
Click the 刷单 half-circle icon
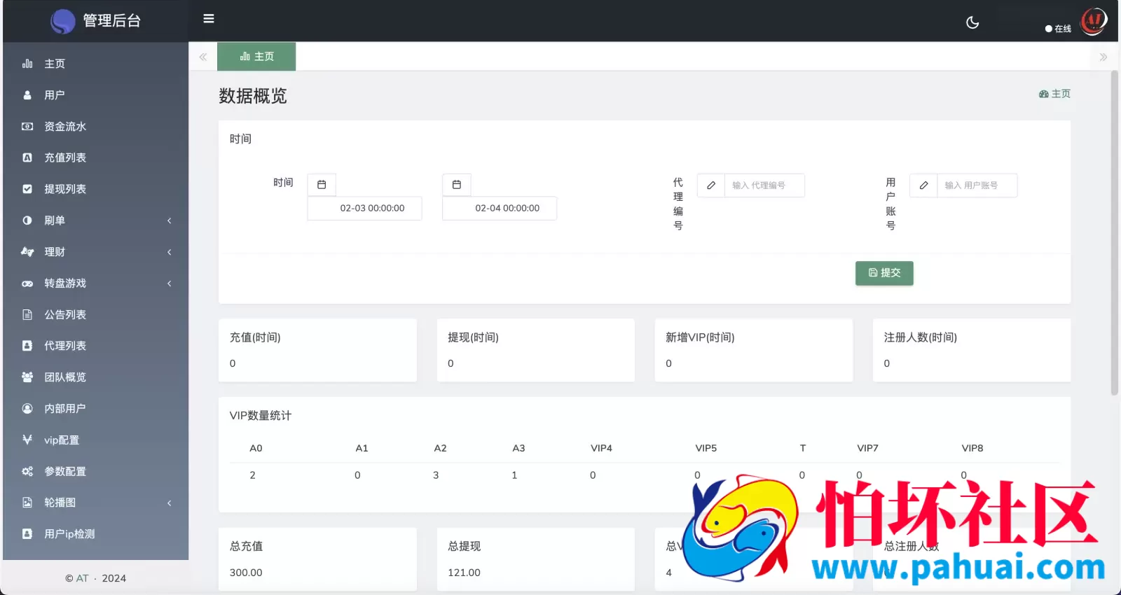click(x=27, y=220)
